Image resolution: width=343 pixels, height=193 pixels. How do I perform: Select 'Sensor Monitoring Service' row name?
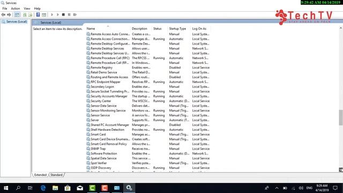coord(108,110)
